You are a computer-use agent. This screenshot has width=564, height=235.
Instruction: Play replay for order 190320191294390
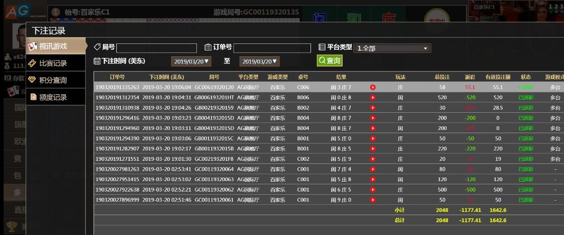point(373,139)
